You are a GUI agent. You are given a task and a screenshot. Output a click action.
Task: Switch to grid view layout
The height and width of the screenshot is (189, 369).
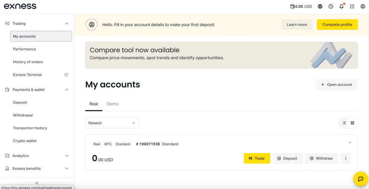click(x=352, y=123)
